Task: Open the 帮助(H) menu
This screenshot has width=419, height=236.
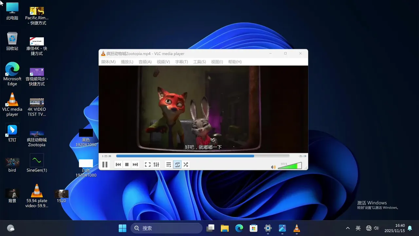Action: (x=235, y=62)
